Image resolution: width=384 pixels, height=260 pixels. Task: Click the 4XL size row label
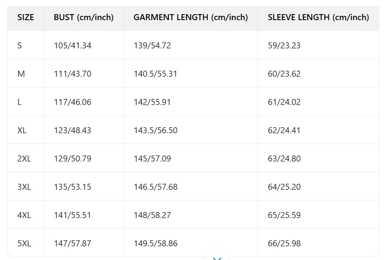(24, 215)
